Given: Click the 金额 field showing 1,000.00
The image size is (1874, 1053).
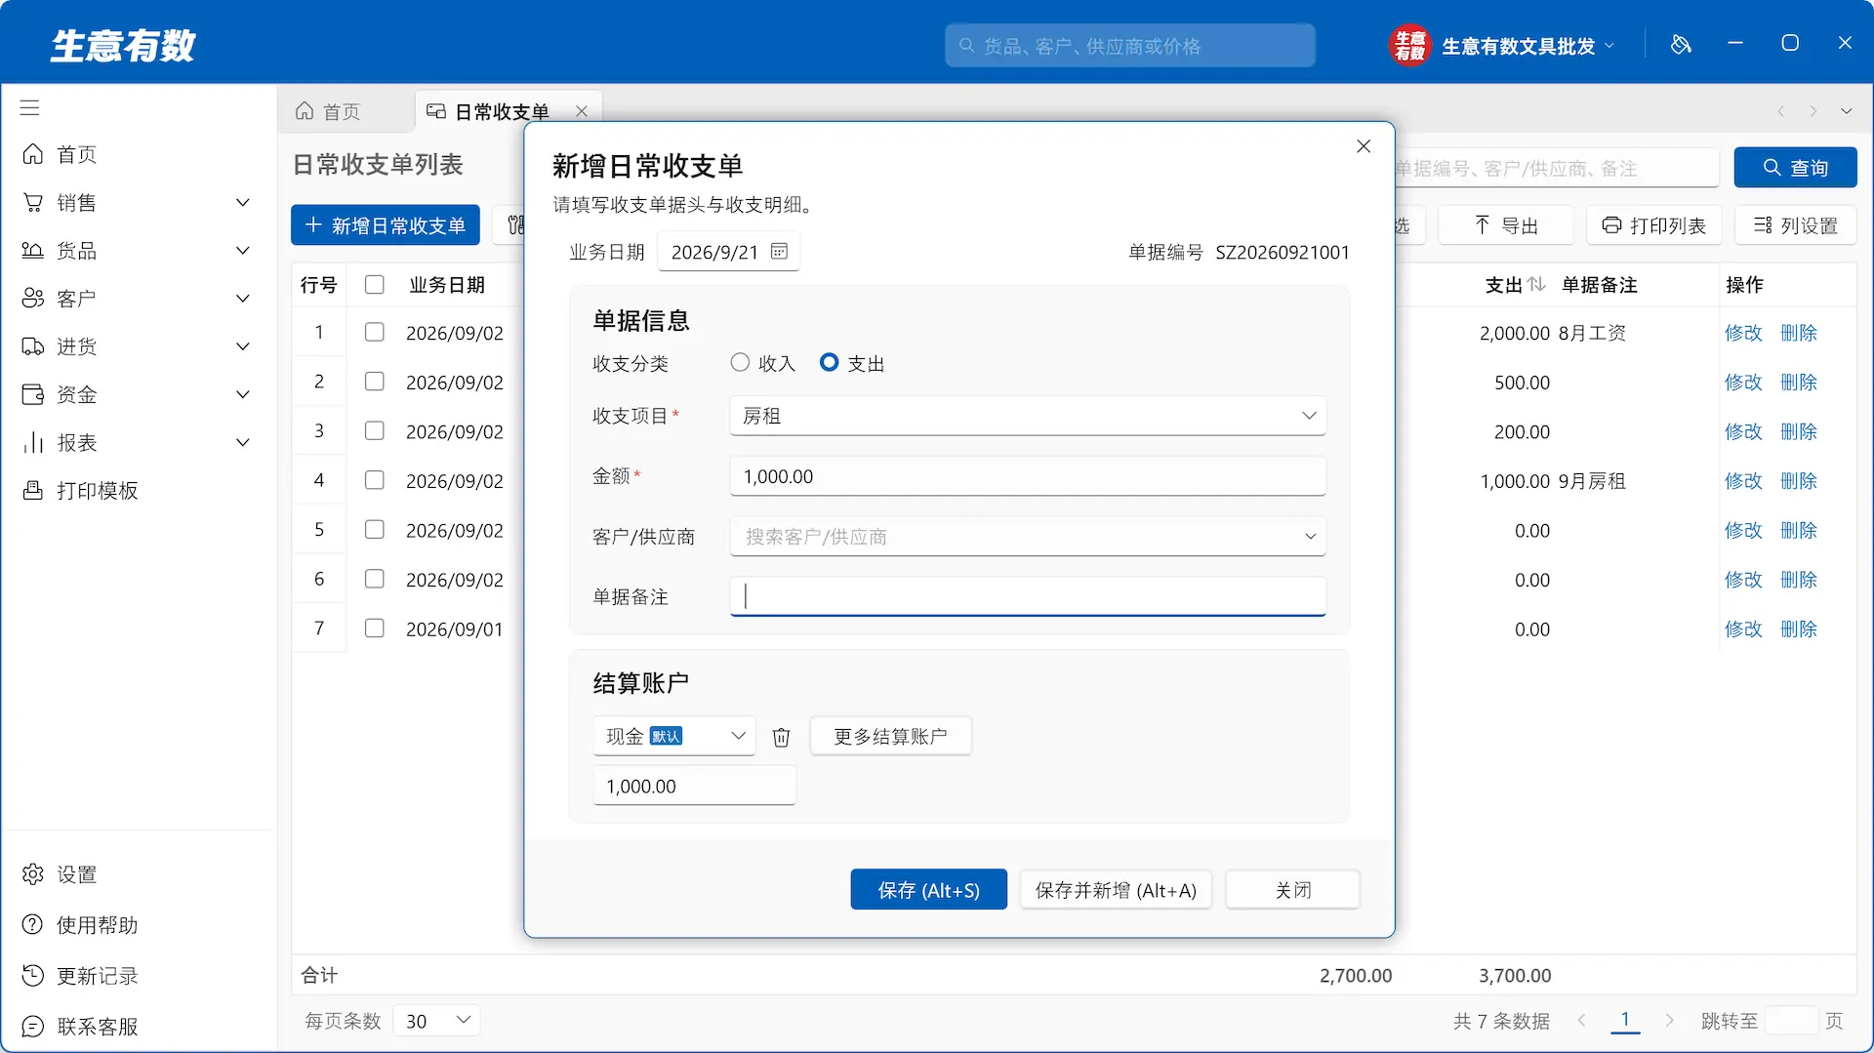Looking at the screenshot, I should point(1028,476).
